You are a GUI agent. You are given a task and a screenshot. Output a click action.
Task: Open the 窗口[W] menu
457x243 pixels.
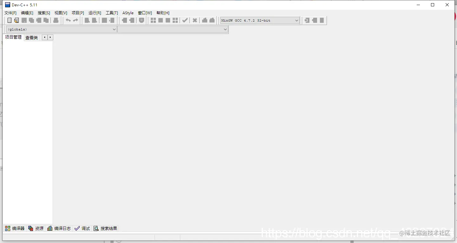coord(145,13)
